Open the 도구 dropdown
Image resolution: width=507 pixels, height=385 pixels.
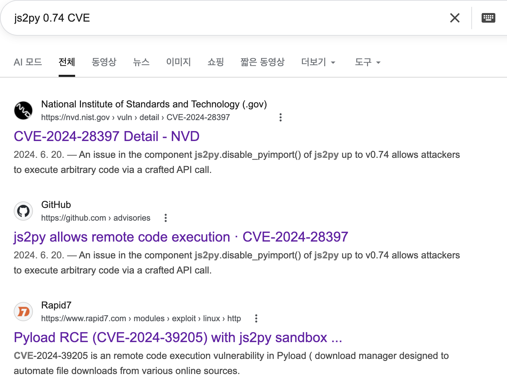368,62
